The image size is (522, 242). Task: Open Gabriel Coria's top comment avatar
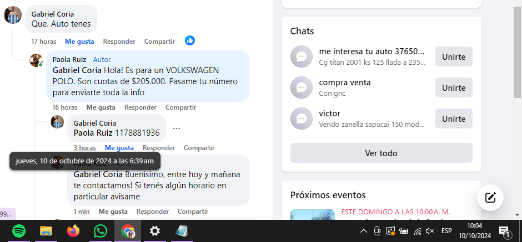(13, 15)
